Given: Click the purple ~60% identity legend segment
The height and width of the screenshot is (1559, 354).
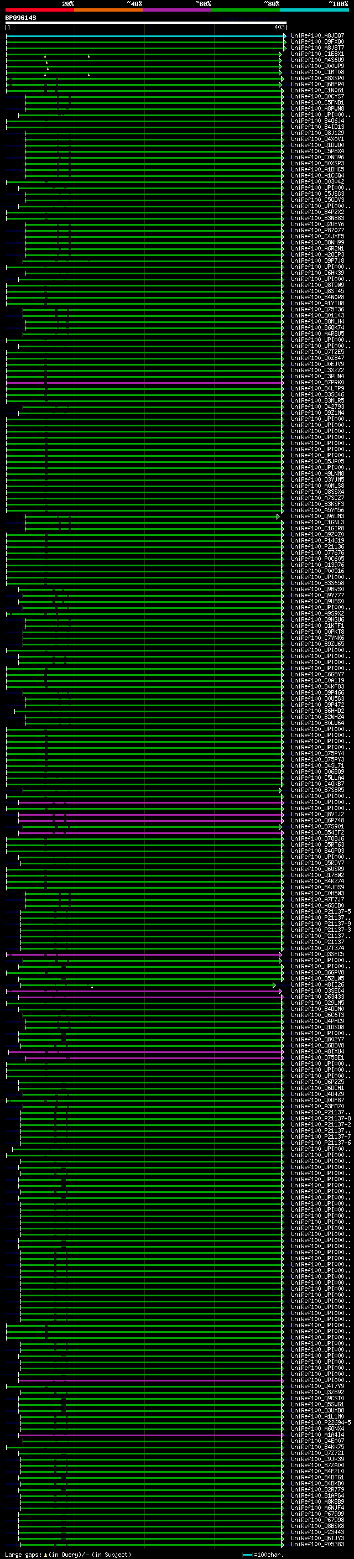Looking at the screenshot, I should tap(176, 10).
